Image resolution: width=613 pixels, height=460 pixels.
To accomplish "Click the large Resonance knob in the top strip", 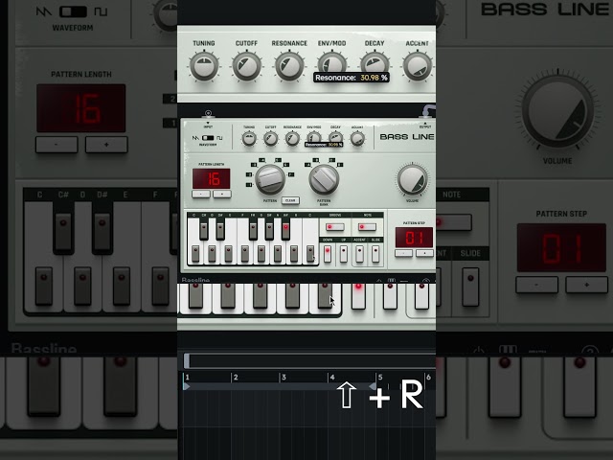I will click(x=289, y=67).
